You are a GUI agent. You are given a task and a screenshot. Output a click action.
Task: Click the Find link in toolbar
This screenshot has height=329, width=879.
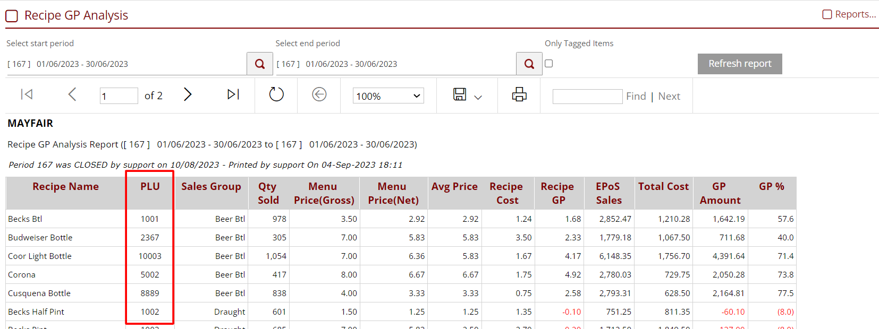(636, 96)
